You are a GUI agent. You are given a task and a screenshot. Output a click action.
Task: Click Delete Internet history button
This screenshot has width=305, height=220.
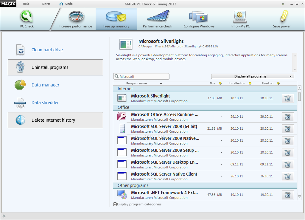pos(55,120)
